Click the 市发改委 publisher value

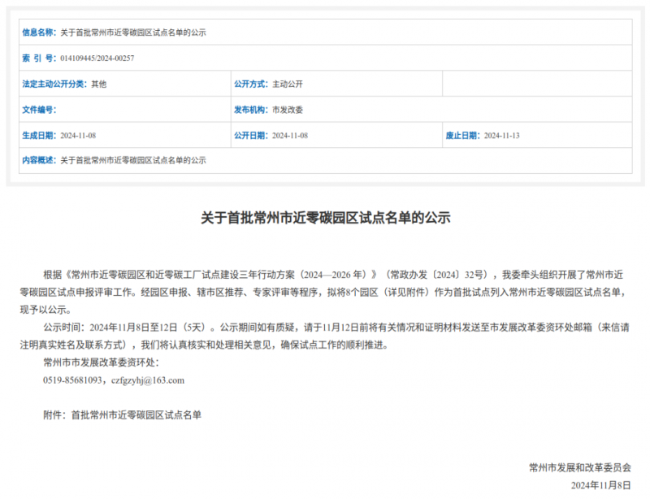click(288, 110)
